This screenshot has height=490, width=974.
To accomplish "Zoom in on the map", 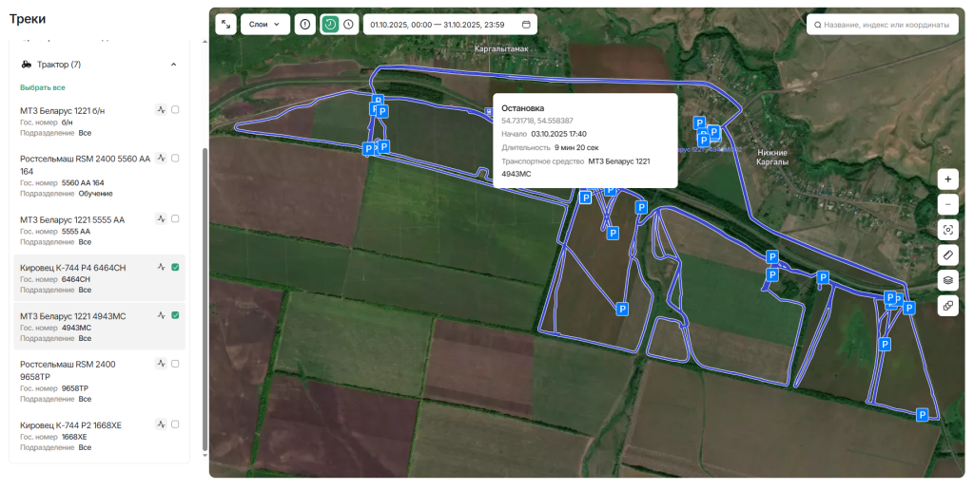I will [947, 179].
